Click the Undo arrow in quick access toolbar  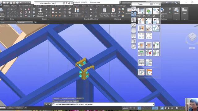pyautogui.click(x=21, y=3)
